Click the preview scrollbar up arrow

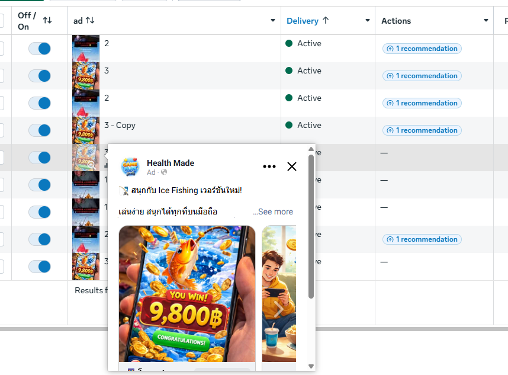[x=311, y=149]
